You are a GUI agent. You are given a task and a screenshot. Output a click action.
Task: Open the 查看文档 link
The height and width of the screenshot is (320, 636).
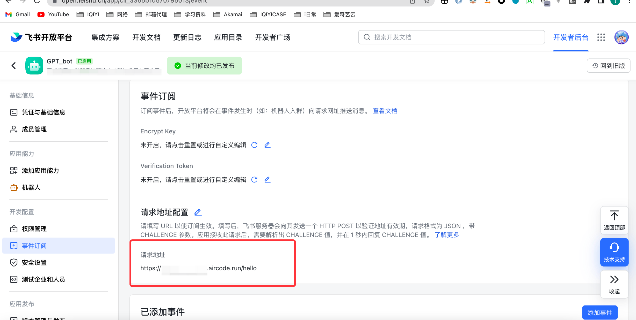point(385,111)
